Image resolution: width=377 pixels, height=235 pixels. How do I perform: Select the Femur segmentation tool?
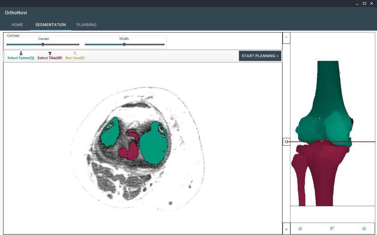coord(21,56)
